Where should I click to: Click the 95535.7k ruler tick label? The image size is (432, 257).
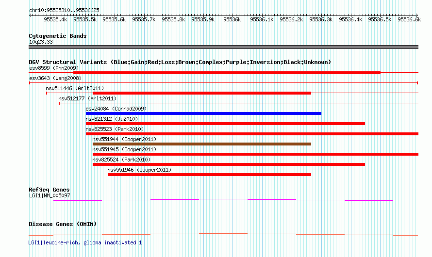[x=144, y=19]
